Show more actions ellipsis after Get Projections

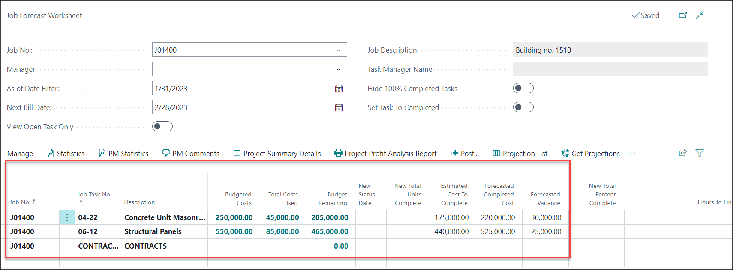click(631, 153)
